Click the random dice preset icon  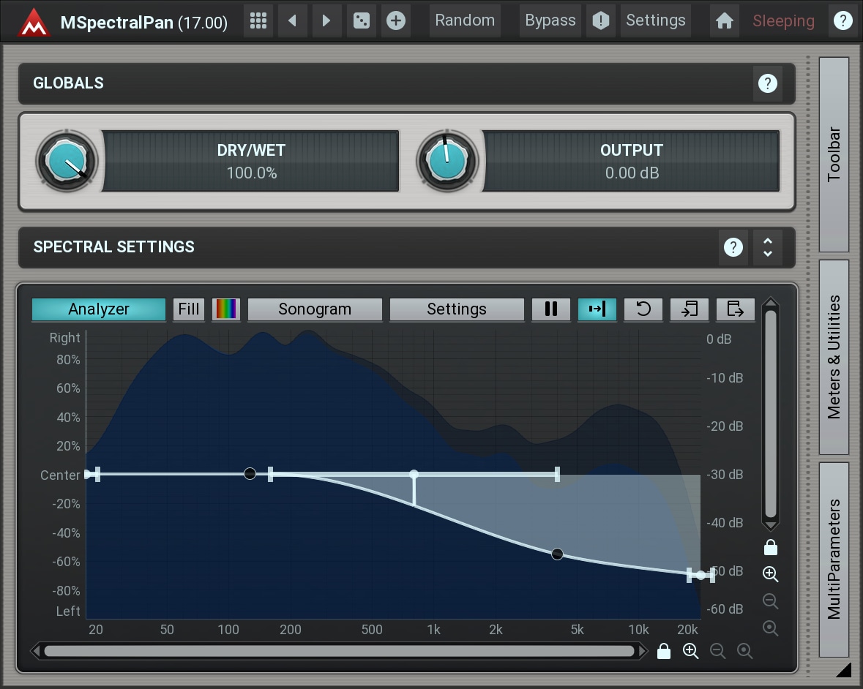click(361, 20)
